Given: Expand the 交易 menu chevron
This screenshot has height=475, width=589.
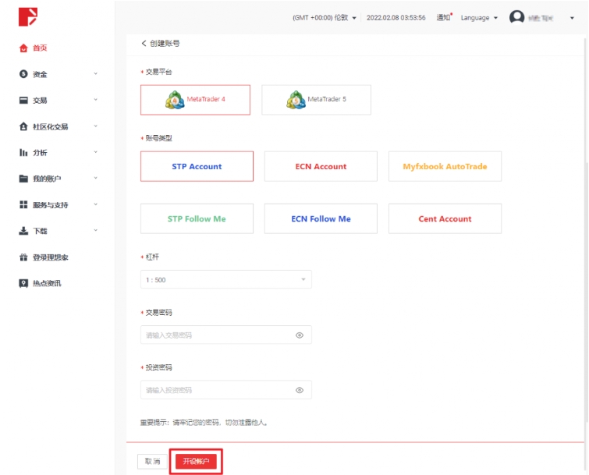Looking at the screenshot, I should pyautogui.click(x=95, y=100).
